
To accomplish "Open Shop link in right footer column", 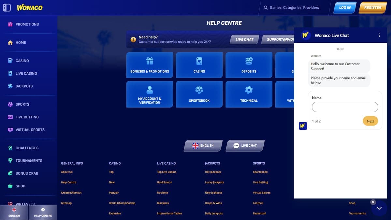I will click(352, 203).
